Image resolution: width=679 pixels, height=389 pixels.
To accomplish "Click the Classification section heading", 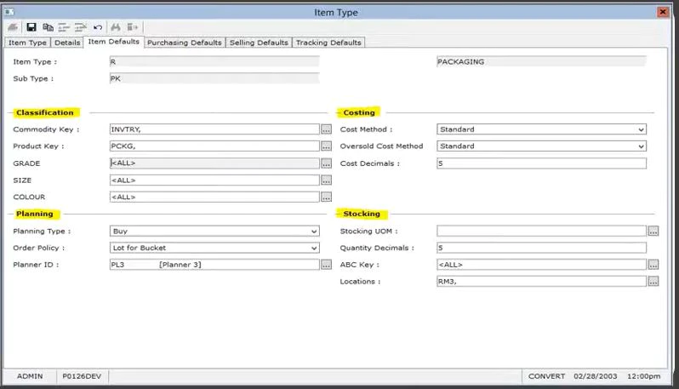I will point(44,112).
